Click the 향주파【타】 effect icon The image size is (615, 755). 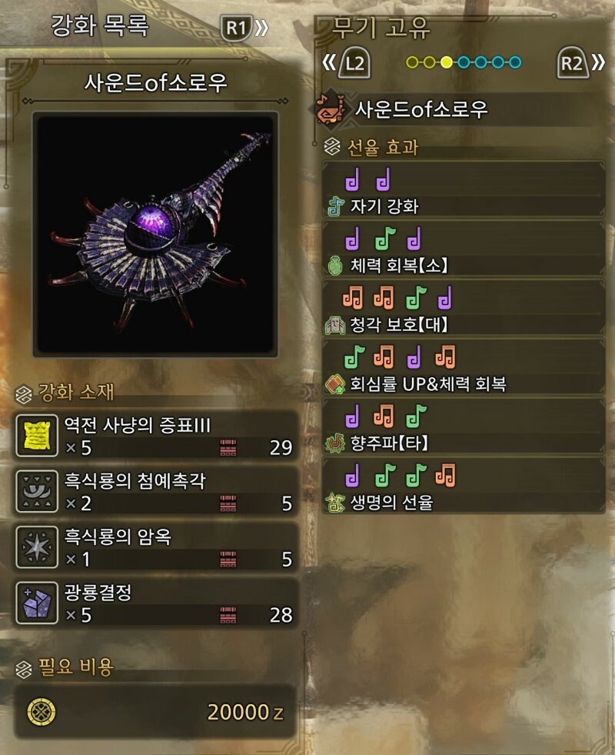click(335, 443)
